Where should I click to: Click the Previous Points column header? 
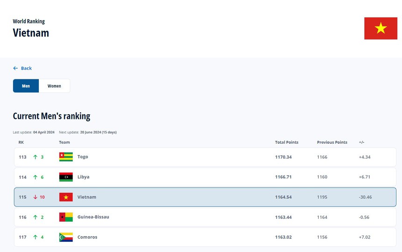[x=332, y=142]
